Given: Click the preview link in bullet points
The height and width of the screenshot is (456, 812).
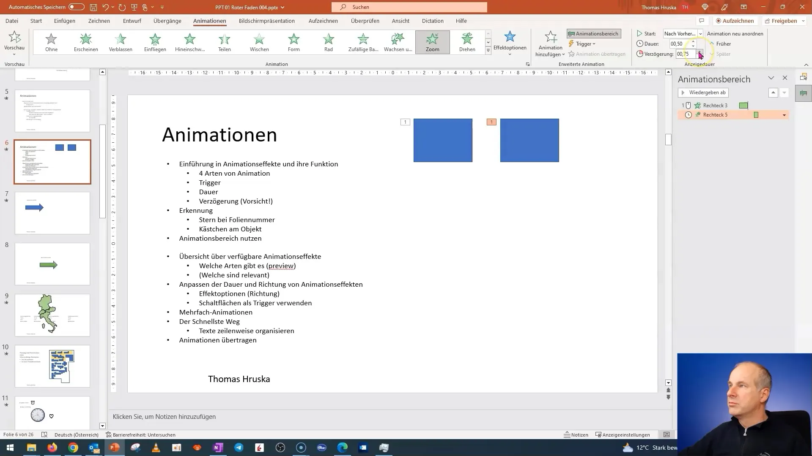Looking at the screenshot, I should [x=281, y=266].
